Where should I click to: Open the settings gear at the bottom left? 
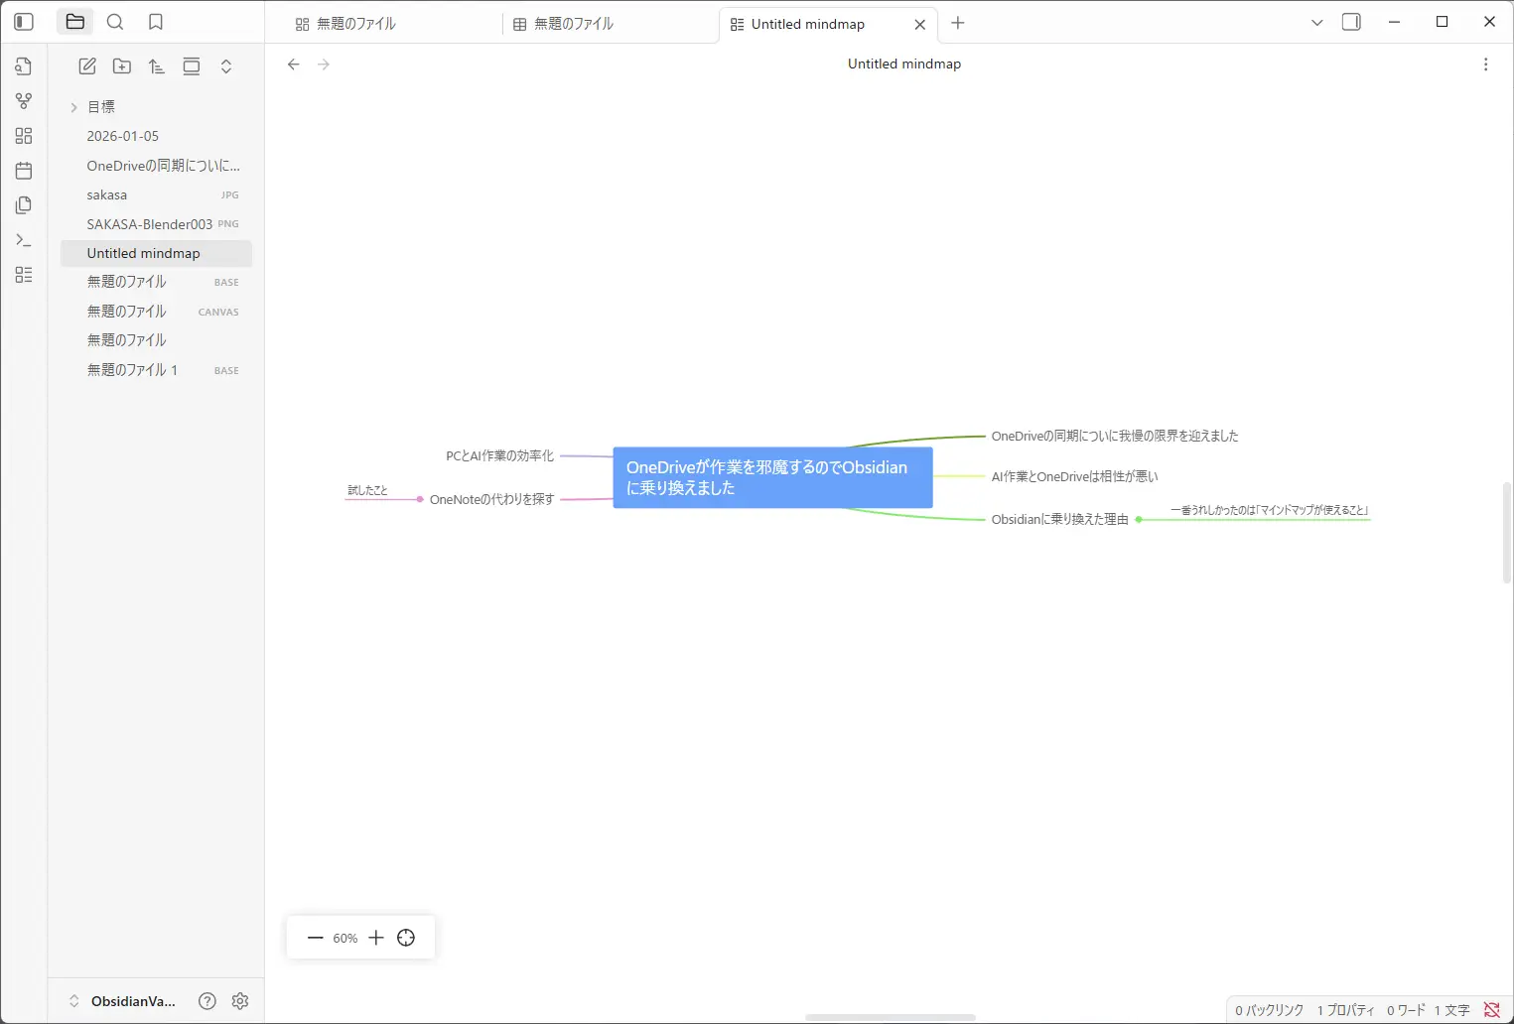coord(240,1001)
